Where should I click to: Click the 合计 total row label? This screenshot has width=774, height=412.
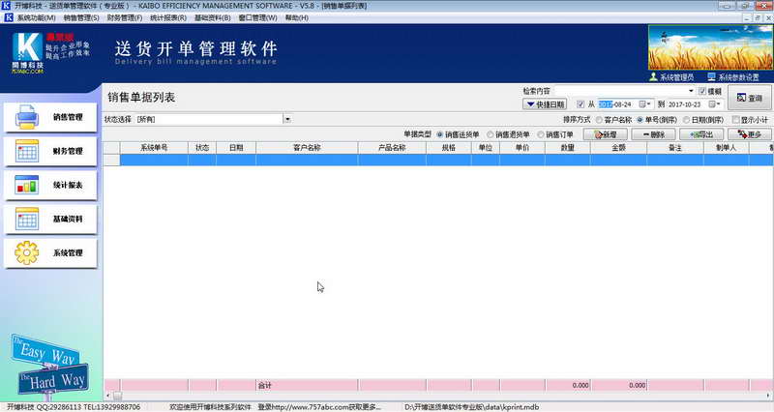[265, 385]
